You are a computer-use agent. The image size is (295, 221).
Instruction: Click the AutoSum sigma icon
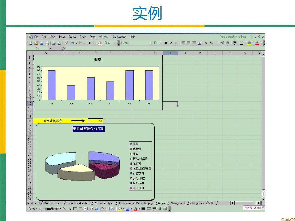coord(90,43)
